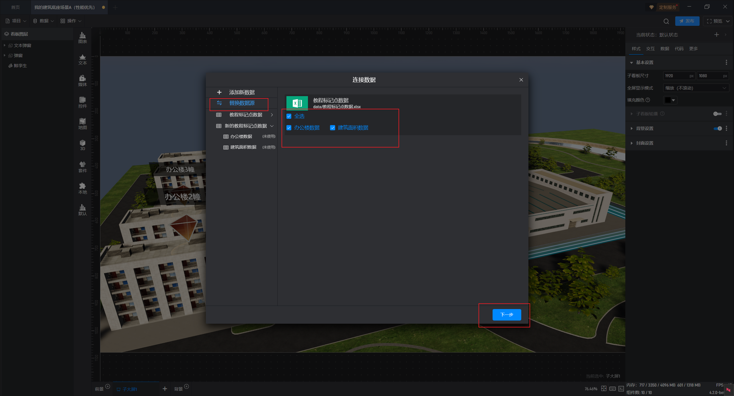Click the 媒体 media components icon
734x396 pixels.
coord(83,81)
